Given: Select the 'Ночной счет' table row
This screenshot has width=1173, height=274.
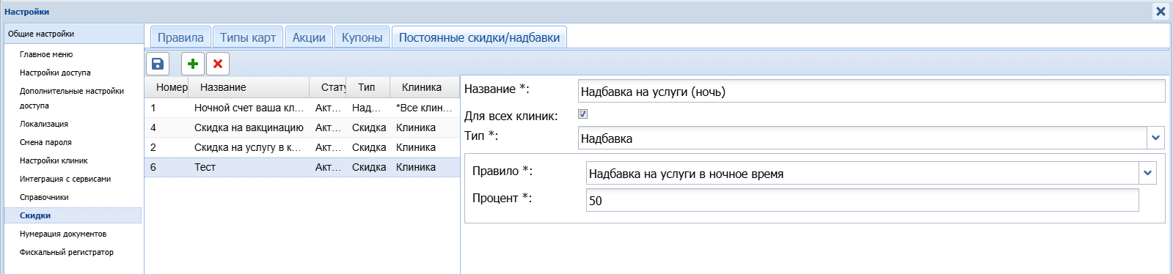Looking at the screenshot, I should (302, 108).
